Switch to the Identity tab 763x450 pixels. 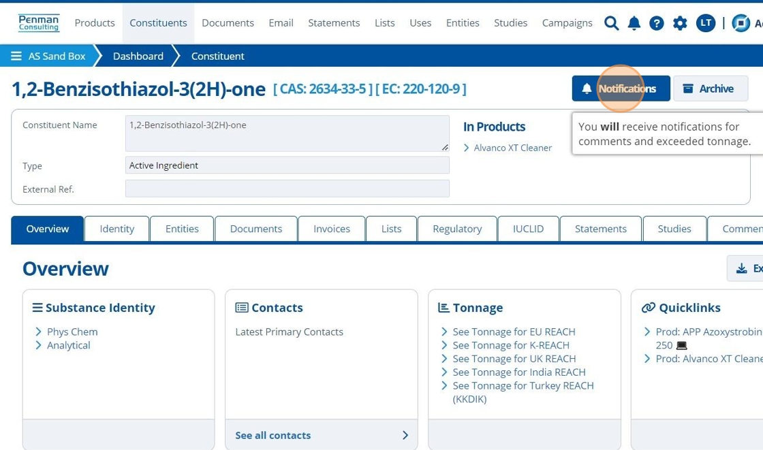point(116,229)
